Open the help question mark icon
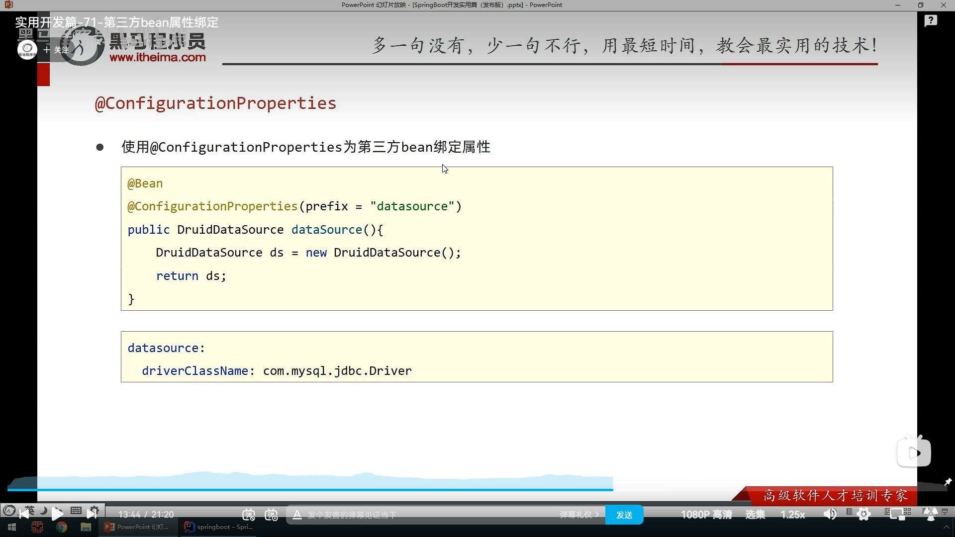This screenshot has height=537, width=955. [x=930, y=21]
